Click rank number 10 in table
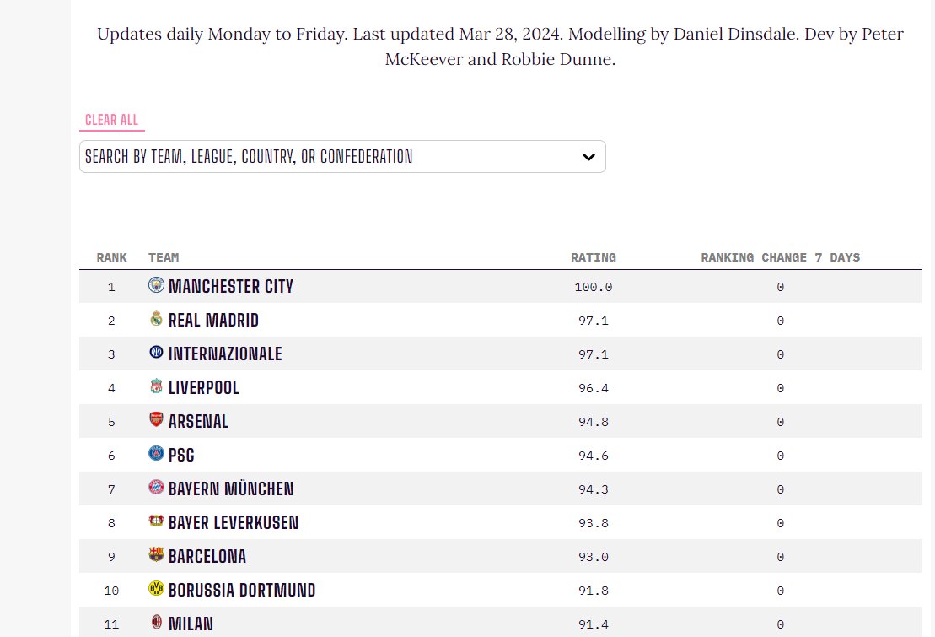The width and height of the screenshot is (935, 637). tap(111, 591)
